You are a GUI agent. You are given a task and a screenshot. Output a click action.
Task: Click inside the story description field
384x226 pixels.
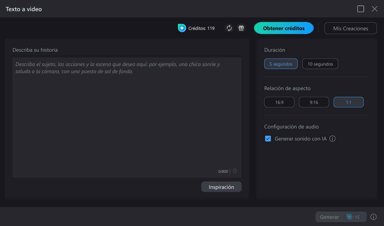127,114
